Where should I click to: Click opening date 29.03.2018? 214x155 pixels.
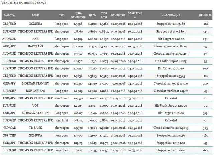(118, 113)
